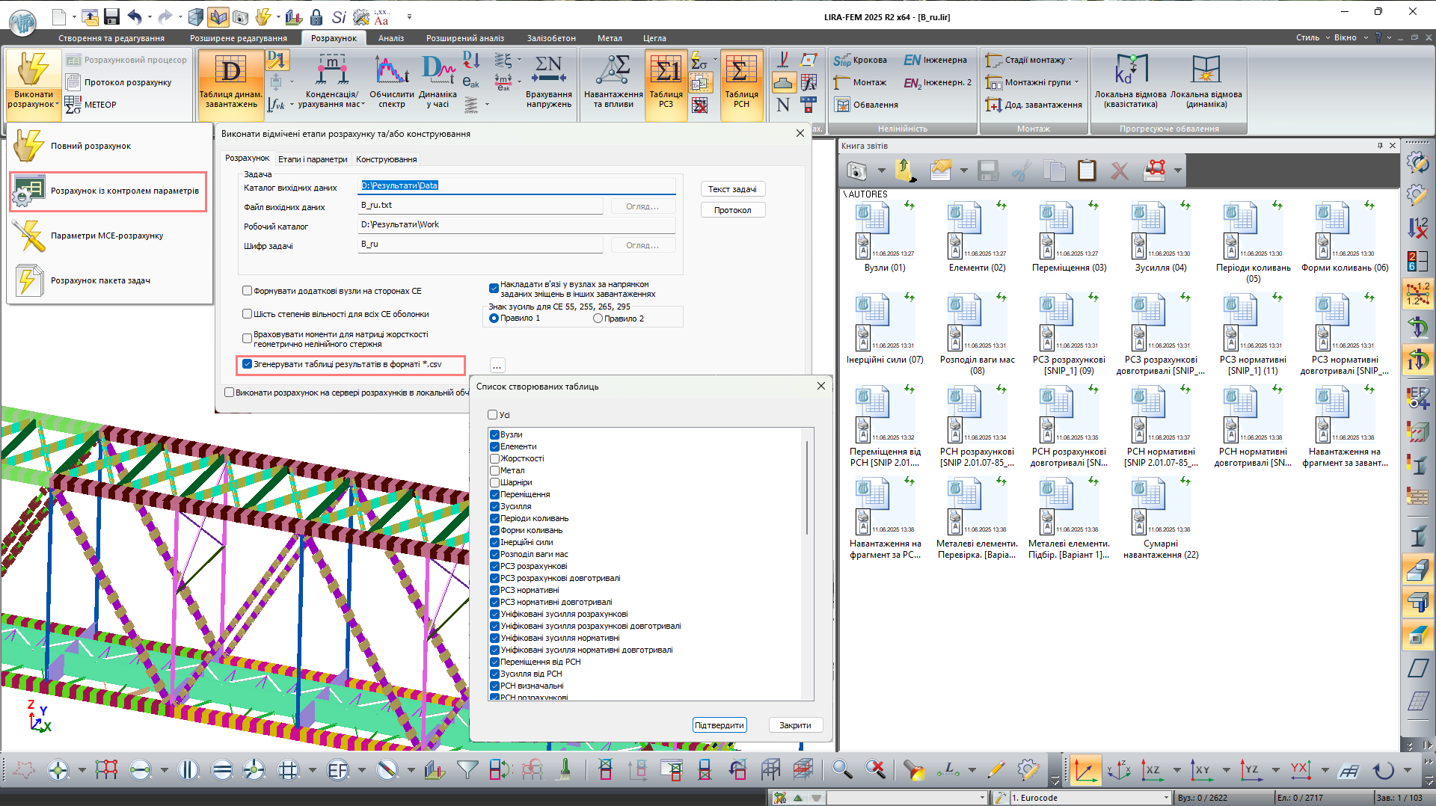1436x806 pixels.
Task: Uncheck csv results tables generation checkbox
Action: coord(248,365)
